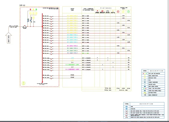Select the electrode control symbol in legend
Viewport: 169px width, 122px height.
click(x=145, y=93)
